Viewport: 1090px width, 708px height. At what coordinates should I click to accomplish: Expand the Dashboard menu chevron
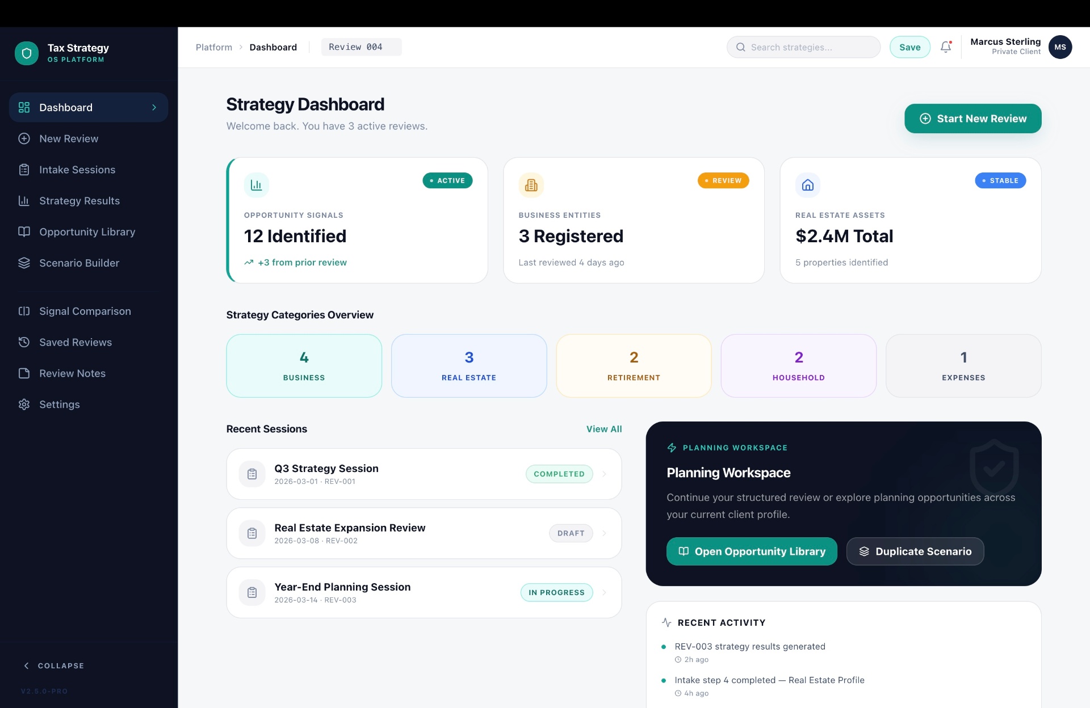coord(154,107)
